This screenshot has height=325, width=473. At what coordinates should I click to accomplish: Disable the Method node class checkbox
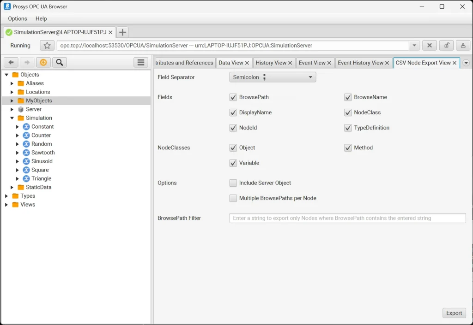pos(348,148)
